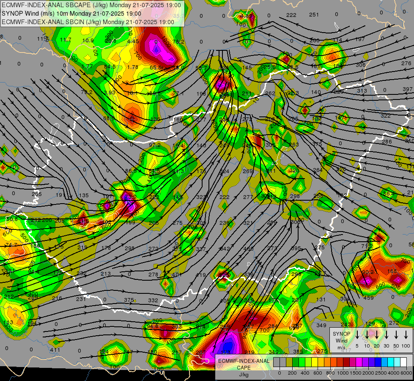Click the map value 251
This screenshot has width=414, height=381.
coord(314,15)
